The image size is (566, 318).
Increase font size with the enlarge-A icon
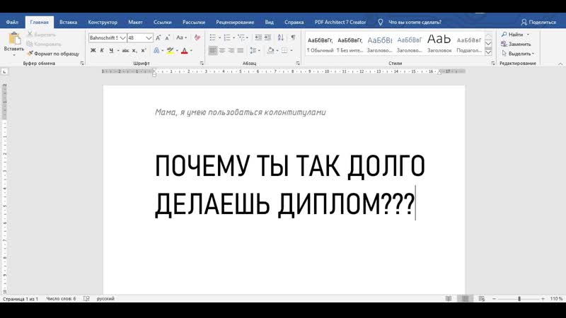[x=158, y=37]
